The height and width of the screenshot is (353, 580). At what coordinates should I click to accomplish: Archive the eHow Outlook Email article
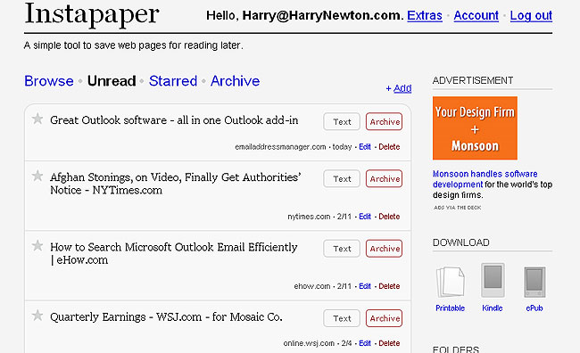385,249
